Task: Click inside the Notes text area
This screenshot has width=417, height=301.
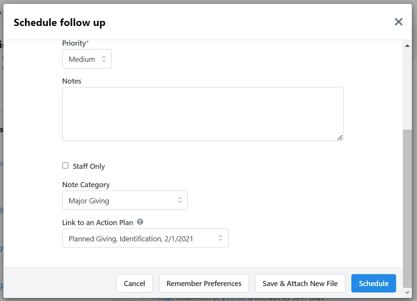Action: click(x=203, y=113)
